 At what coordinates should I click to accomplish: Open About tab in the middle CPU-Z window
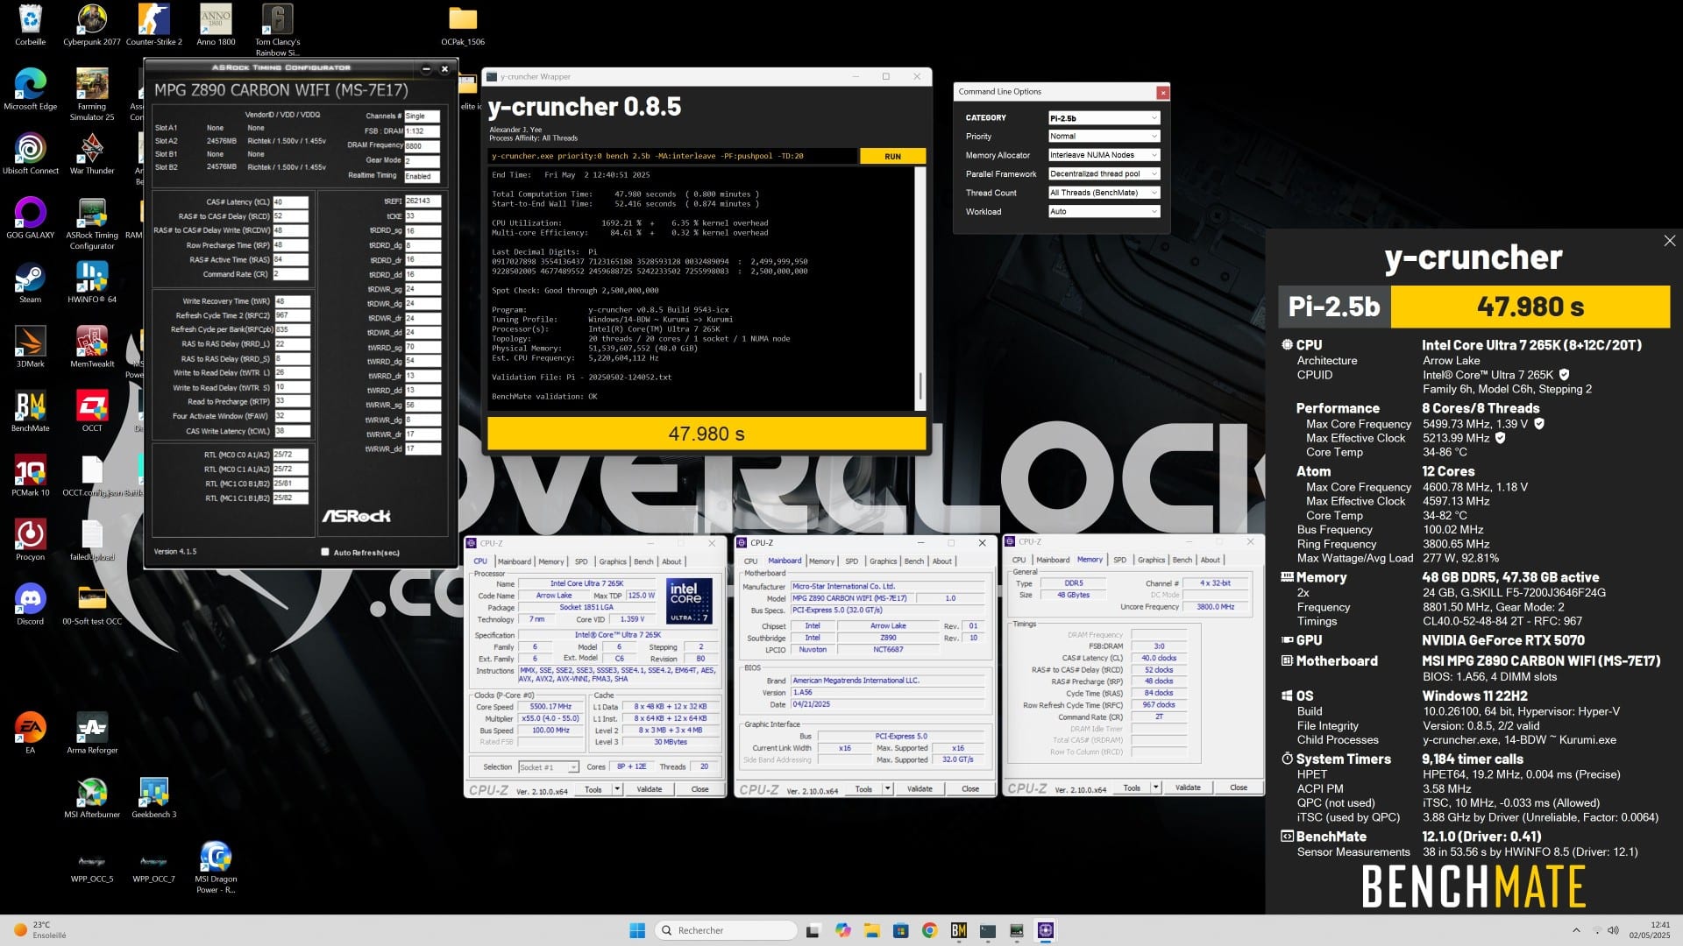pyautogui.click(x=941, y=561)
